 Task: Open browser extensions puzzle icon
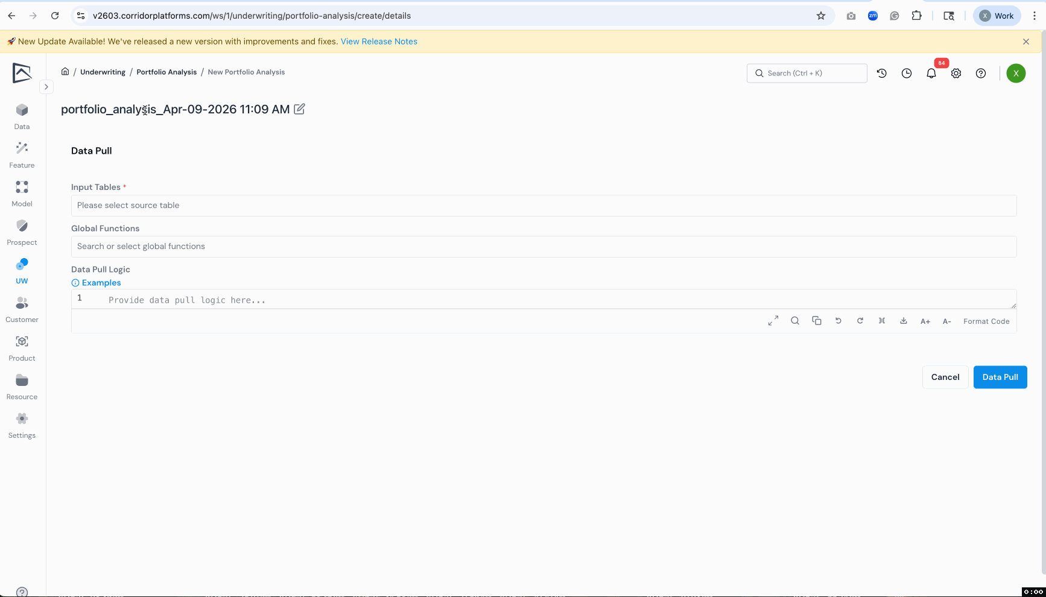916,16
